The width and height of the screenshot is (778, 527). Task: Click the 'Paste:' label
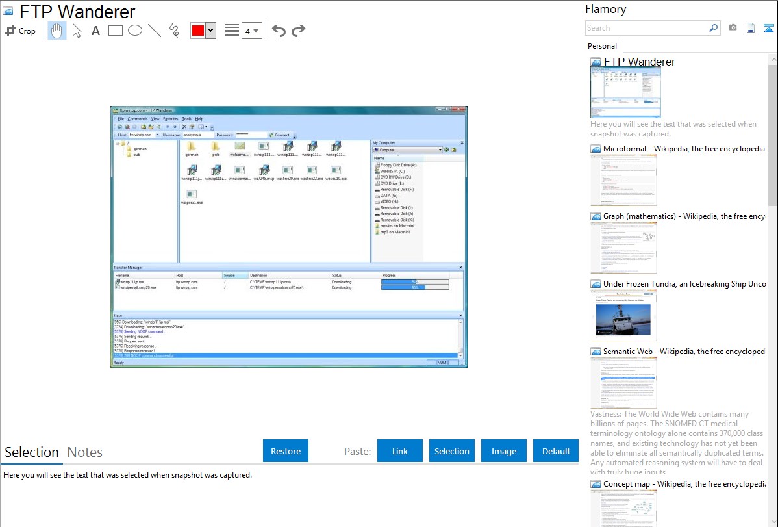(x=358, y=451)
